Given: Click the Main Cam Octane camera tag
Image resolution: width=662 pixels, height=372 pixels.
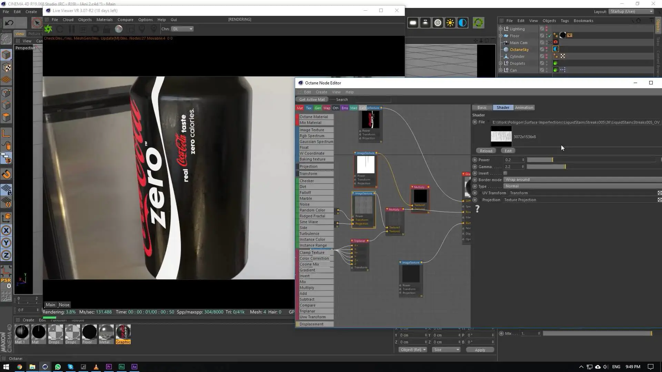Looking at the screenshot, I should point(556,42).
